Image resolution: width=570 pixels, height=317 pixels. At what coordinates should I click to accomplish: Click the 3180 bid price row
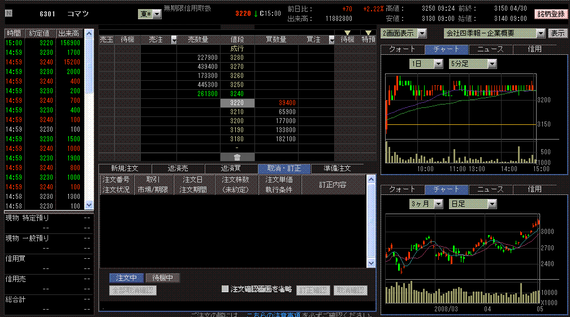click(237, 139)
